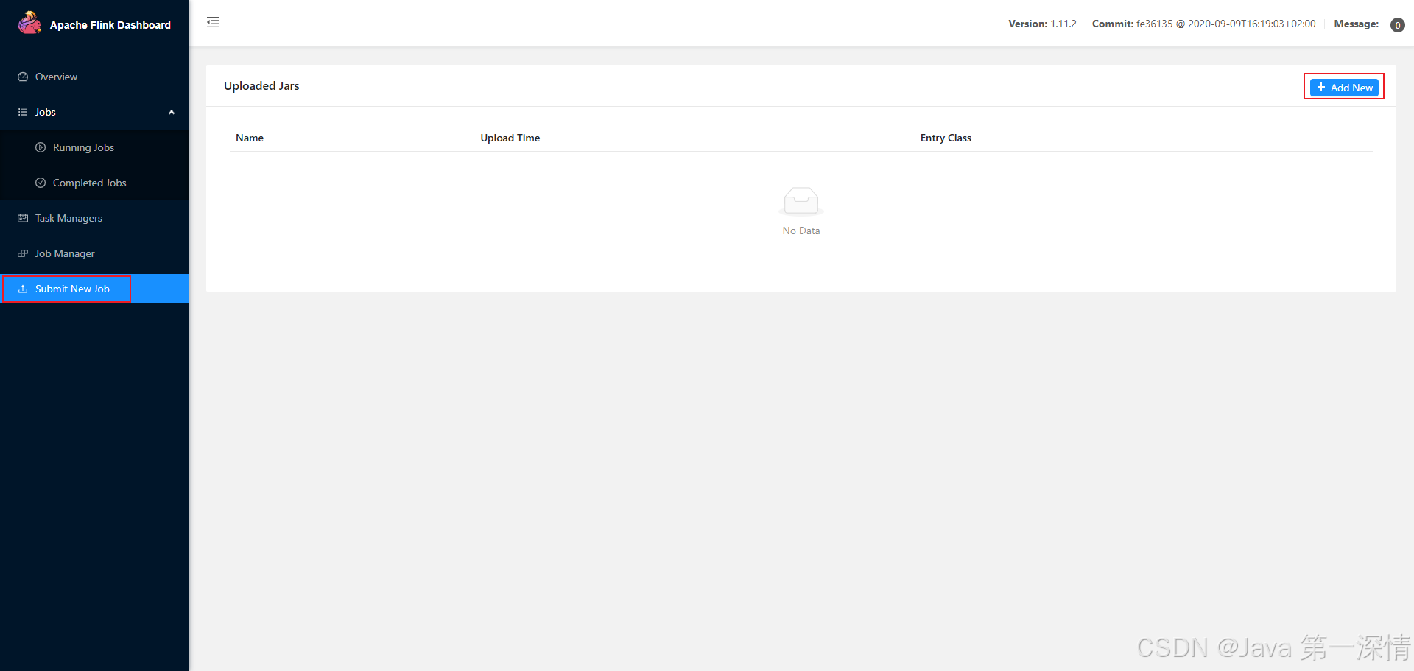The image size is (1414, 671).
Task: Select Submit New Job menu item
Action: (x=94, y=289)
